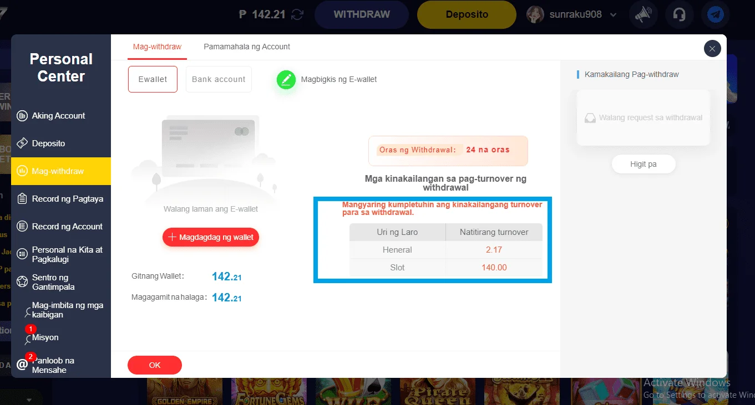Open the Telegram channel icon

click(715, 15)
